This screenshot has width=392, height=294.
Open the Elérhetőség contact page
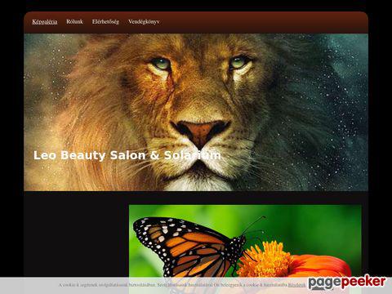tap(105, 22)
